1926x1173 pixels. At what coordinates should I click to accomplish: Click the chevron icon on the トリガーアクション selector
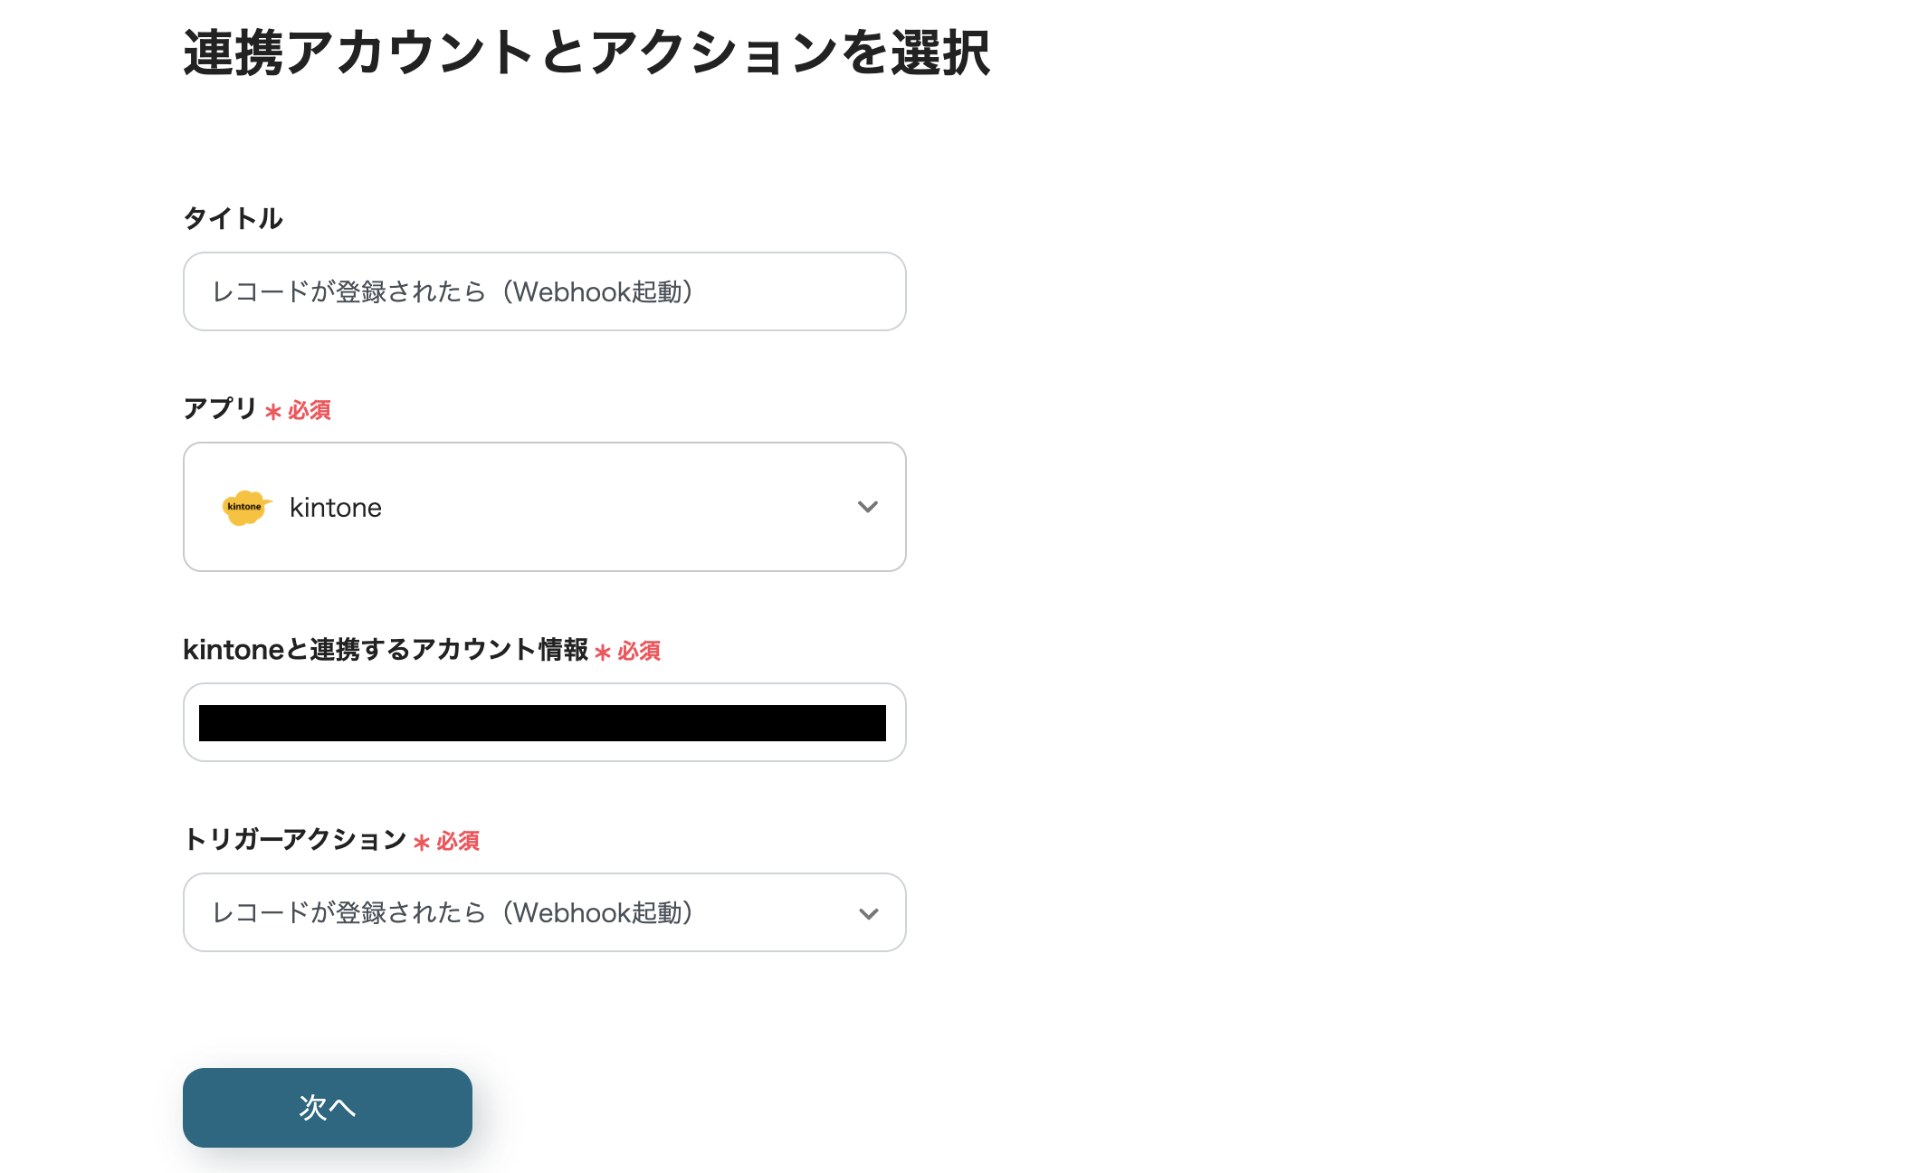coord(867,912)
